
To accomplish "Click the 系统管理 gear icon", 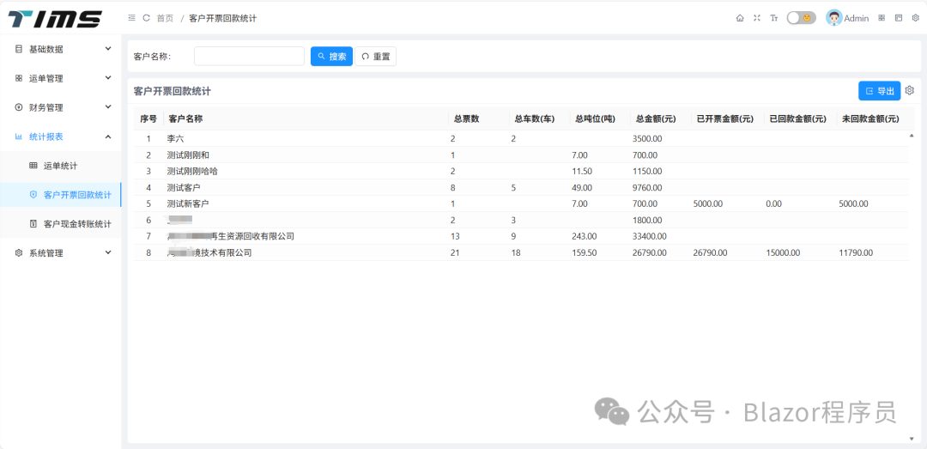I will tap(18, 252).
